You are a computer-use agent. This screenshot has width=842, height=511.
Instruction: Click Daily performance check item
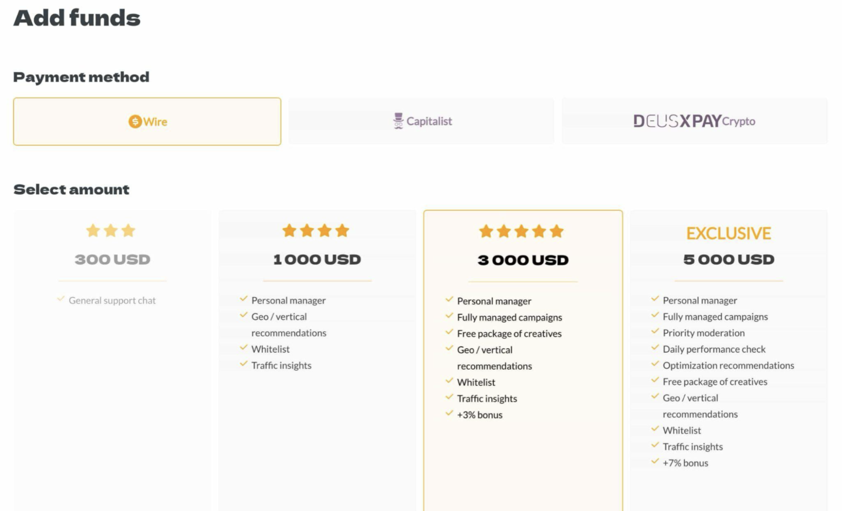point(714,349)
